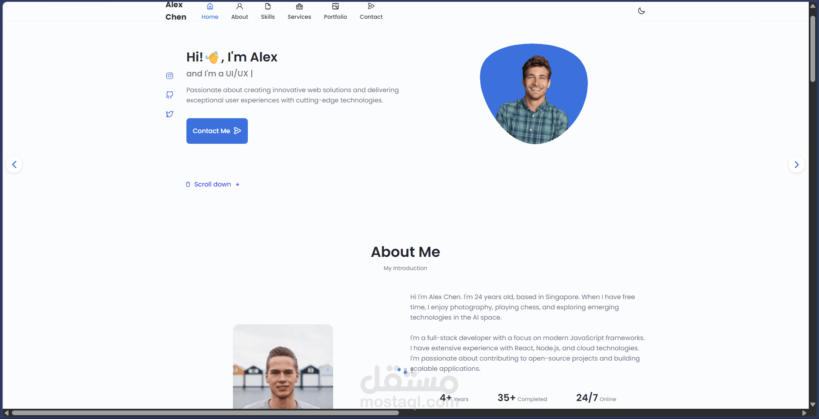Click the 'and I'm a UI/UX' typing text
Screen dimensions: 819x419
coord(219,73)
